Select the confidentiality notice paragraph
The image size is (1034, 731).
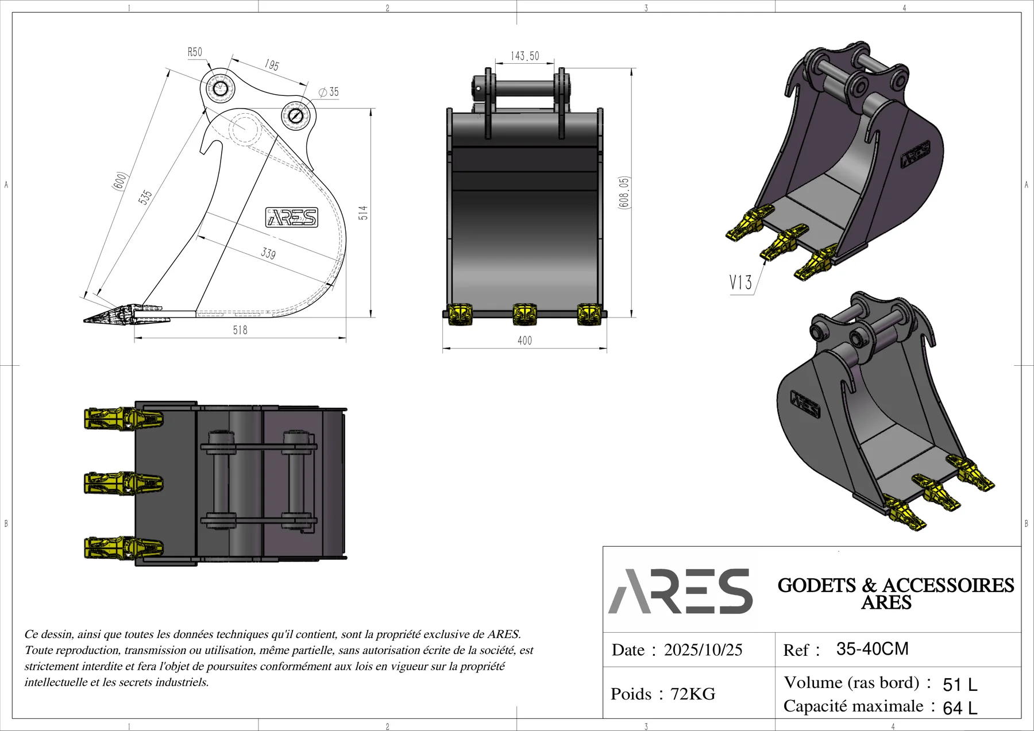pyautogui.click(x=279, y=658)
